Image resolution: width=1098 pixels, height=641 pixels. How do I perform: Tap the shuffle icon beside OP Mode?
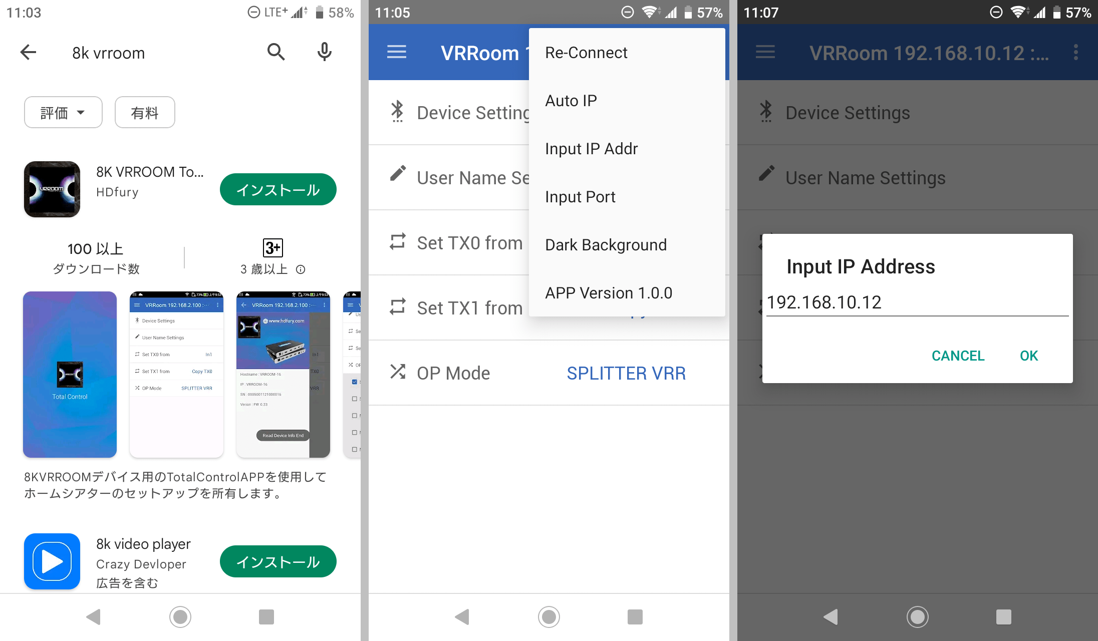[398, 372]
